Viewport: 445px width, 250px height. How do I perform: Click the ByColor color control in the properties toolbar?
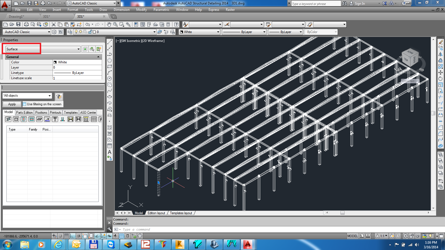321,32
